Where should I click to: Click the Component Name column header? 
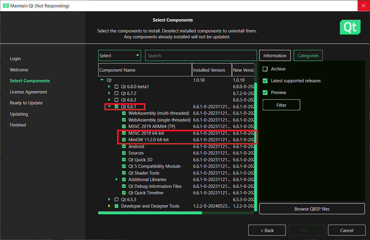145,70
